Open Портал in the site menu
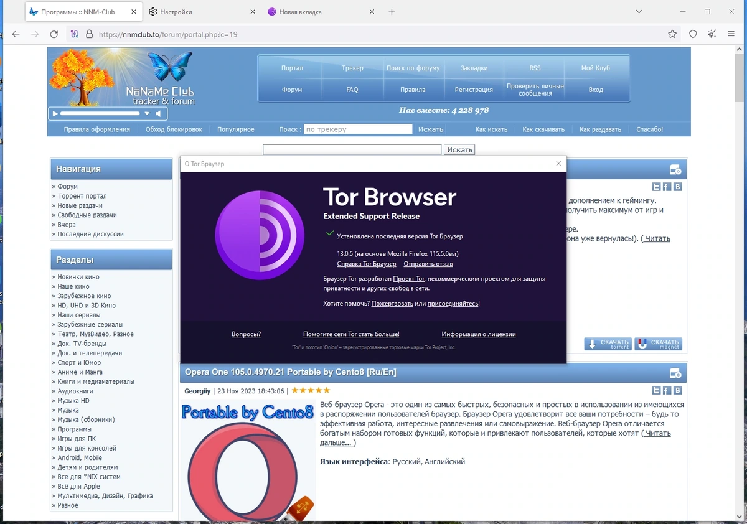Viewport: 747px width, 524px height. point(292,68)
